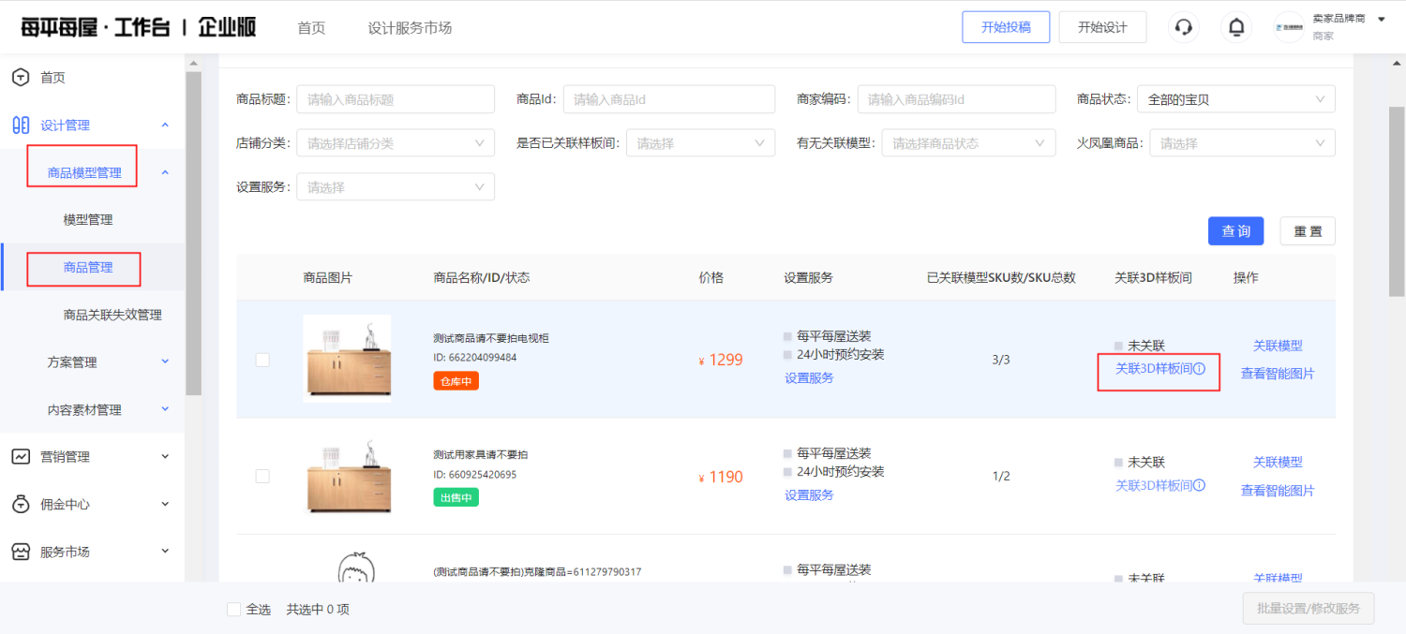Click 查看智能图片 for the ¥1190 product

click(x=1278, y=491)
